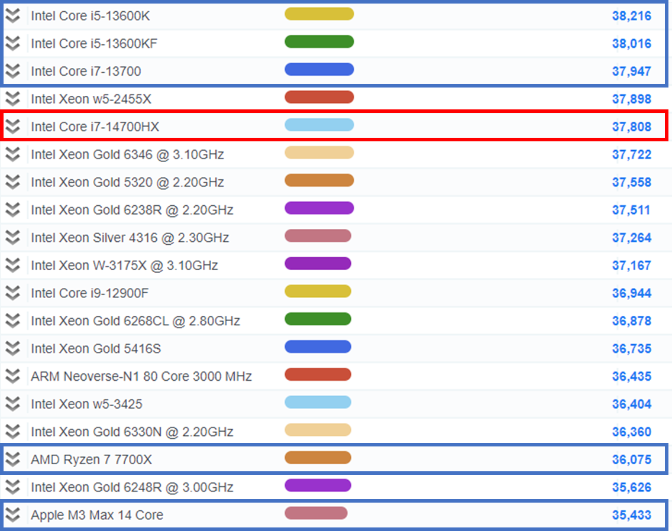Open the Intel Core i5-13600K link
This screenshot has height=531, width=672.
(91, 16)
